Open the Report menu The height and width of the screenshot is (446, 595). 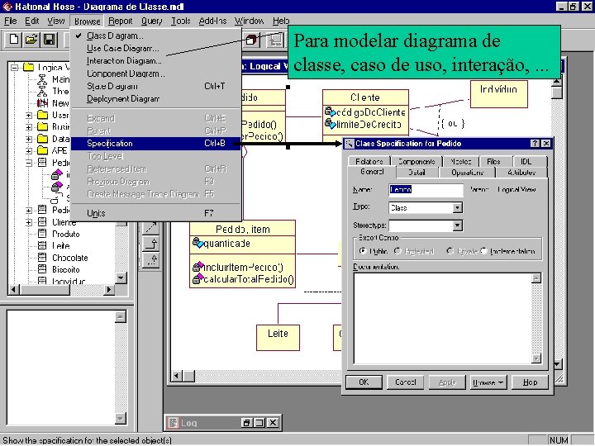121,21
